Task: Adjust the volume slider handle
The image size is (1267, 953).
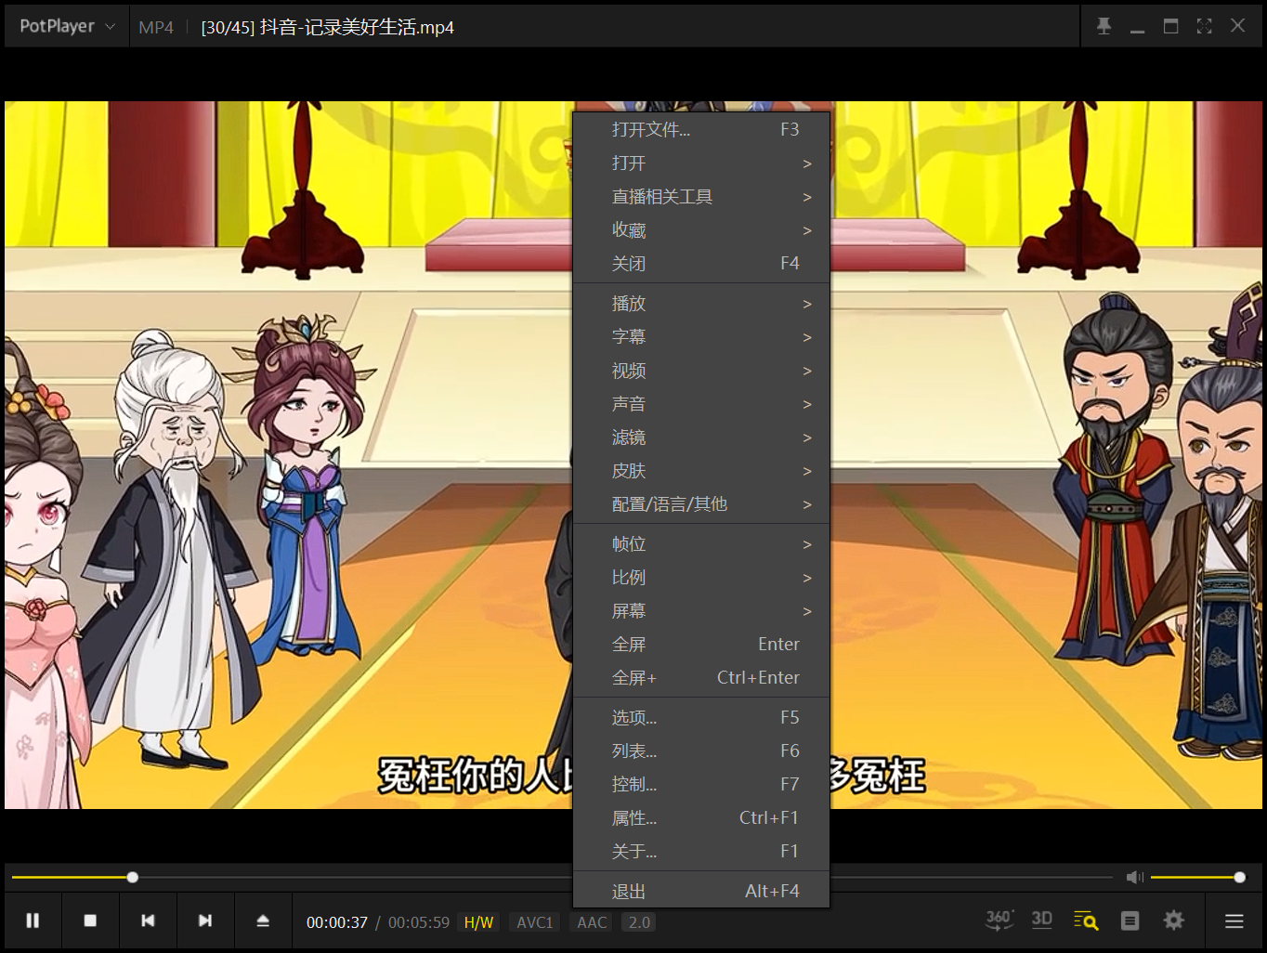Action: click(1239, 877)
